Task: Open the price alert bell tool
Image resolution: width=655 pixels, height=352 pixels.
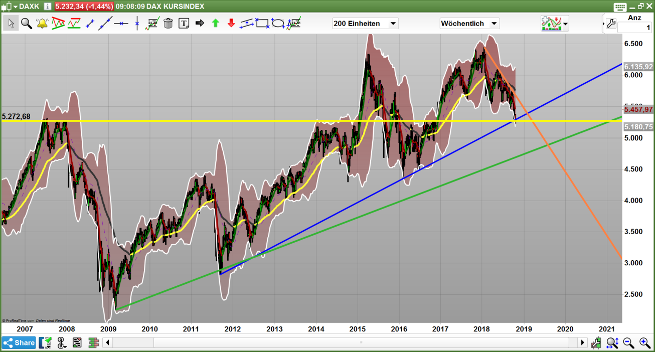Action: (x=42, y=23)
